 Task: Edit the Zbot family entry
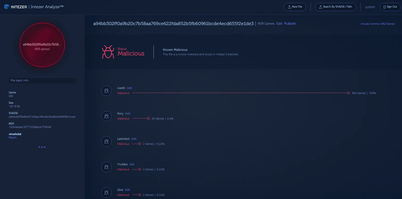(128, 190)
